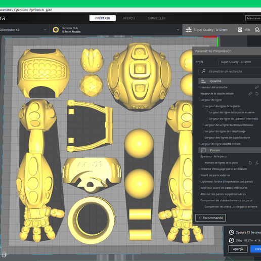This screenshot has width=261, height=261.
Task: Click the Insert de paroi externe setting
Action: point(215,176)
